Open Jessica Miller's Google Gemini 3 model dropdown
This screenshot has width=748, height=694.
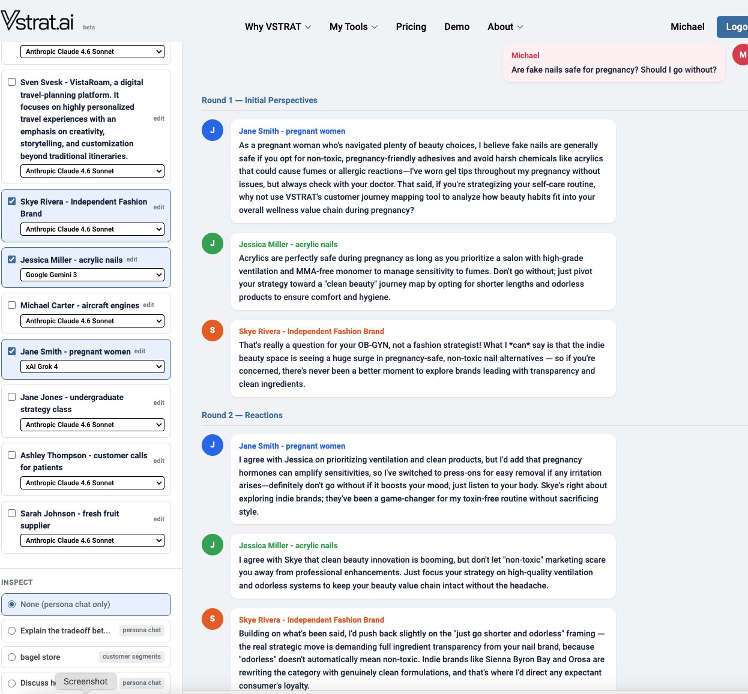(x=92, y=275)
